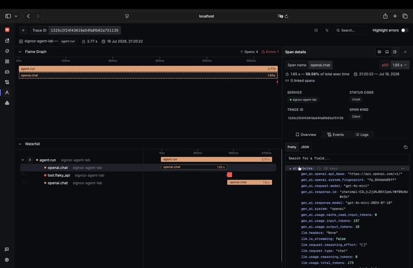The width and height of the screenshot is (413, 268).
Task: Open the support chat icon at sidebar bottom
Action: click(7, 249)
